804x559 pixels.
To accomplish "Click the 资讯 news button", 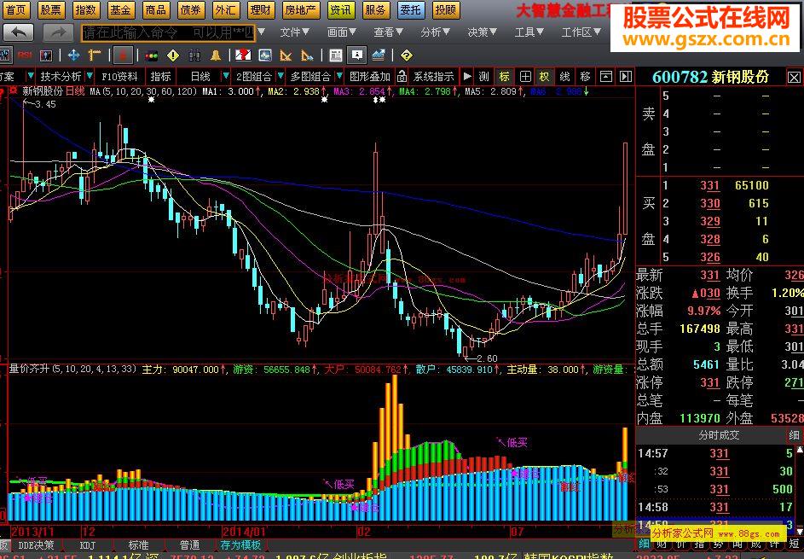I will click(340, 10).
